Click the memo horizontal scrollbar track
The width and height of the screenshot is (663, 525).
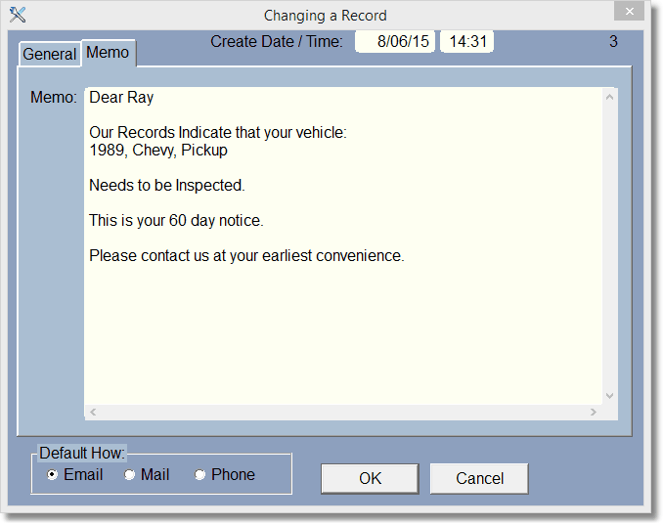[x=342, y=413]
